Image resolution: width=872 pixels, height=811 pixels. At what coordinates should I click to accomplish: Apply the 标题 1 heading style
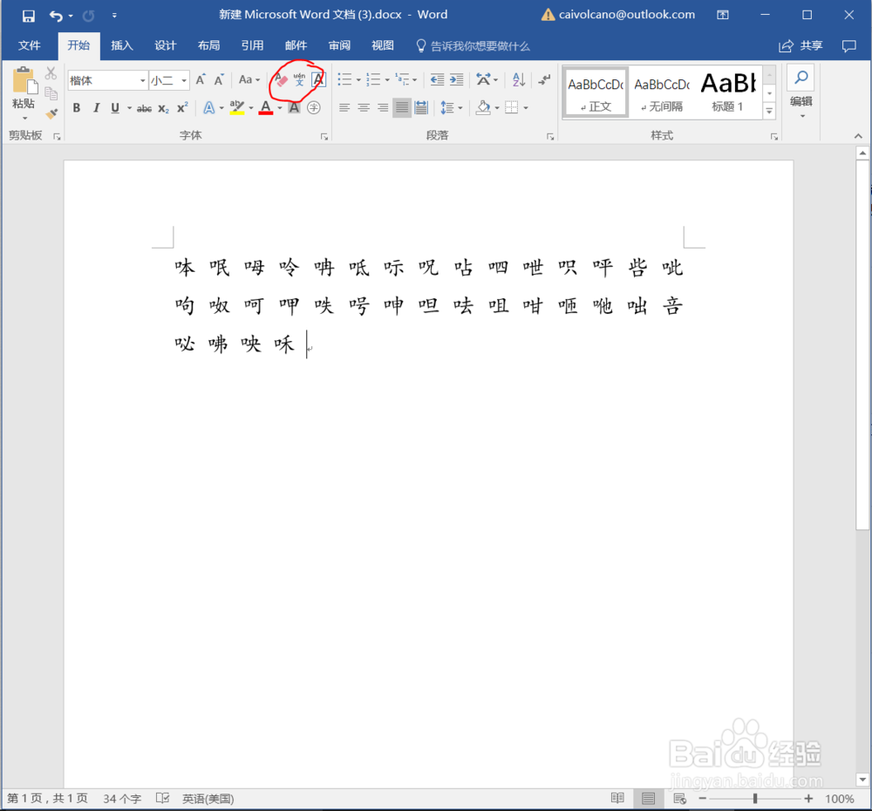(x=728, y=93)
